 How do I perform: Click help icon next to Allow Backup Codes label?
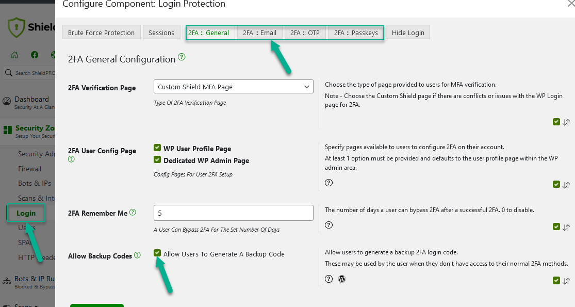pos(137,255)
